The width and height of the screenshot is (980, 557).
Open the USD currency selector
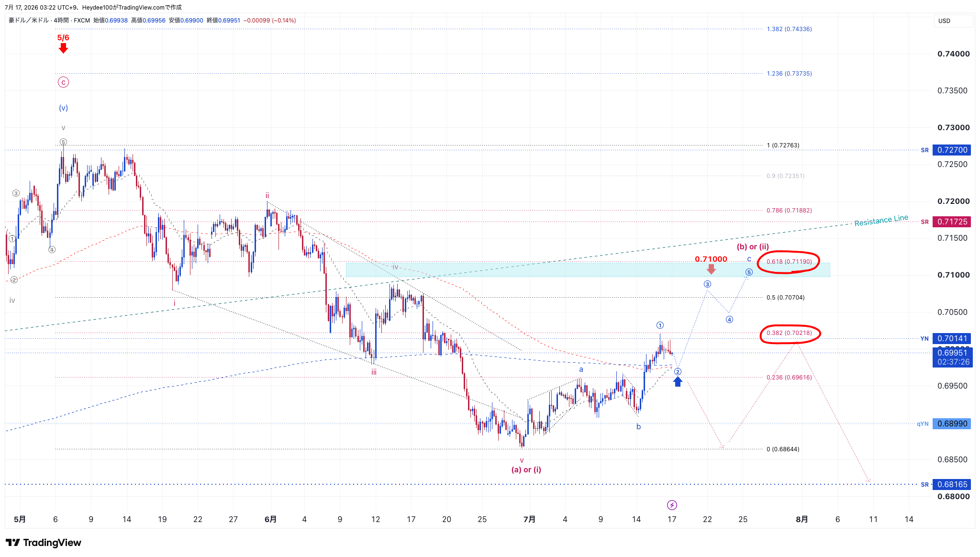point(953,21)
